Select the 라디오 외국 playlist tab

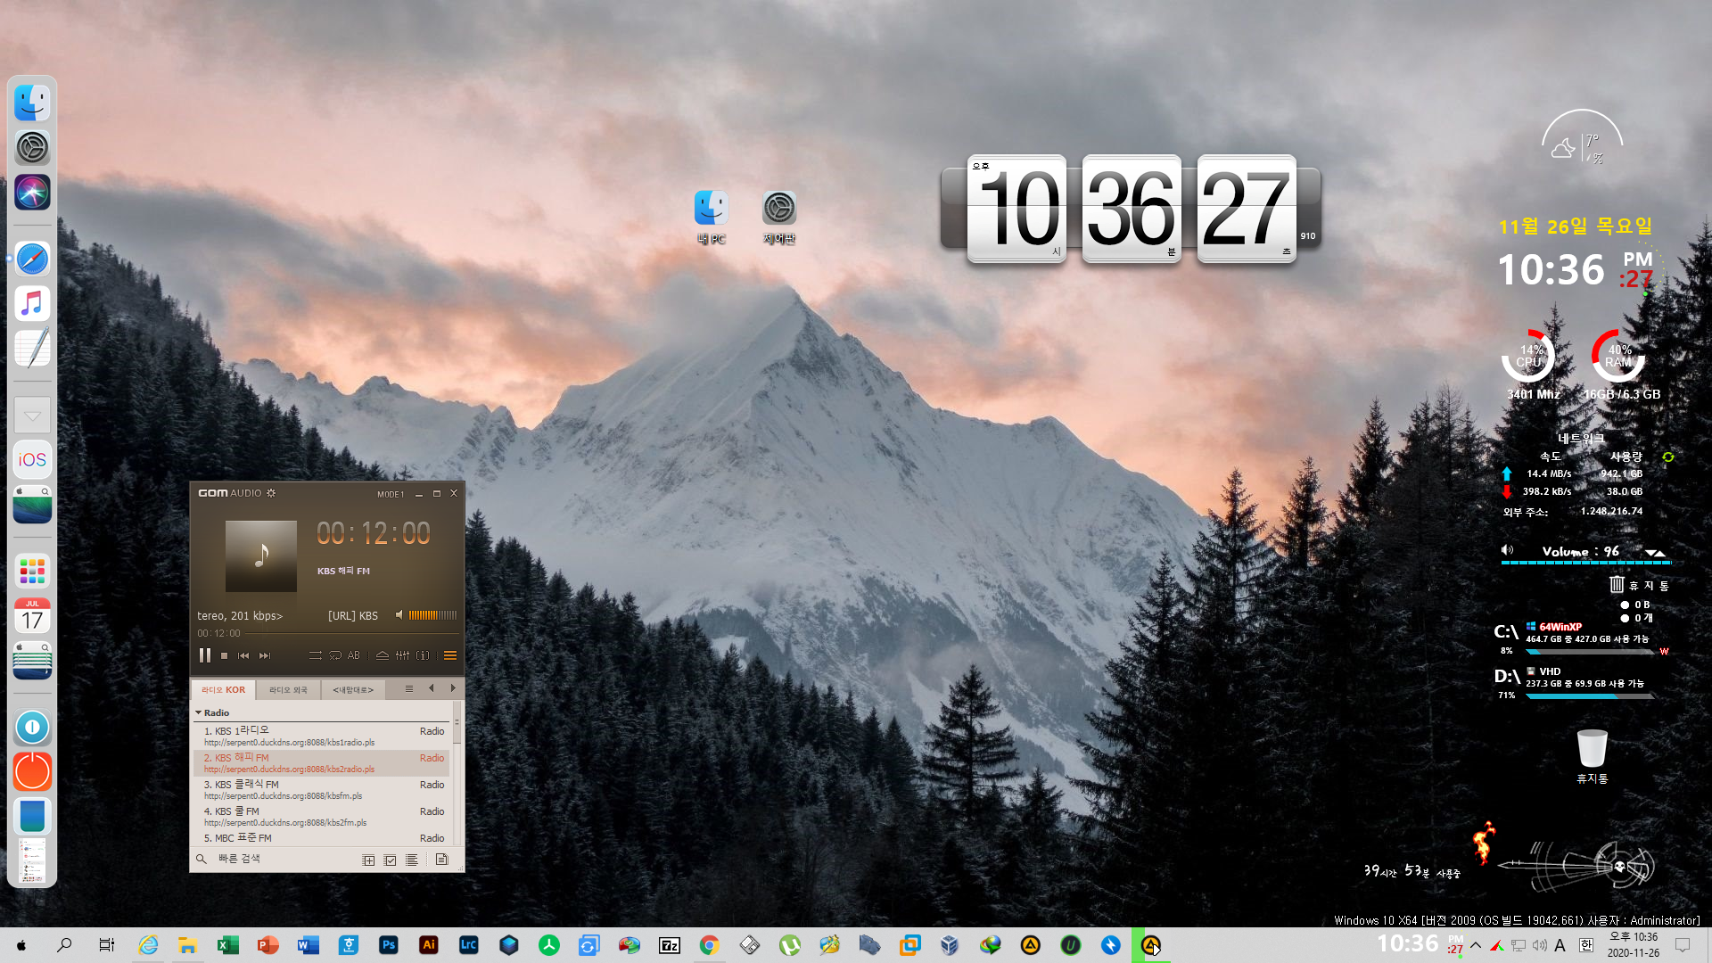pos(288,689)
